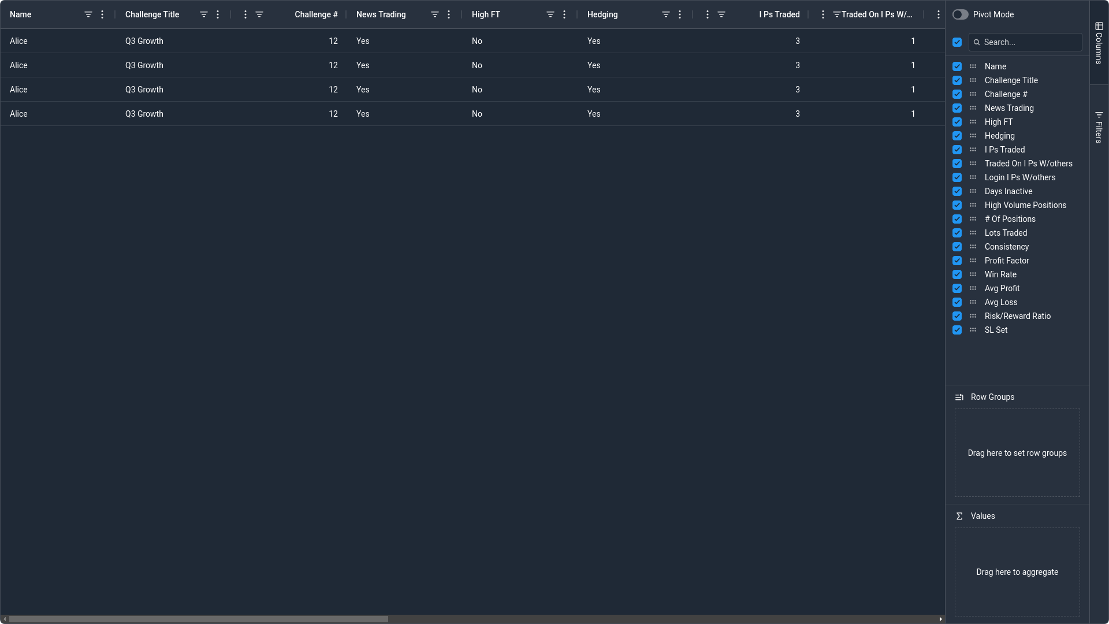Sort by the News Trading header
The width and height of the screenshot is (1109, 624).
381,14
